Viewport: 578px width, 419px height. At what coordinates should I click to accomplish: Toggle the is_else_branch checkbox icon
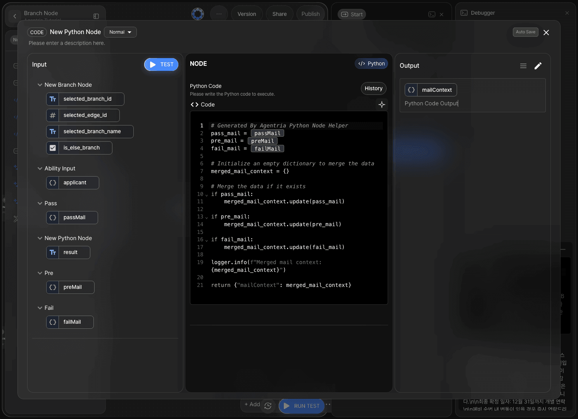53,148
